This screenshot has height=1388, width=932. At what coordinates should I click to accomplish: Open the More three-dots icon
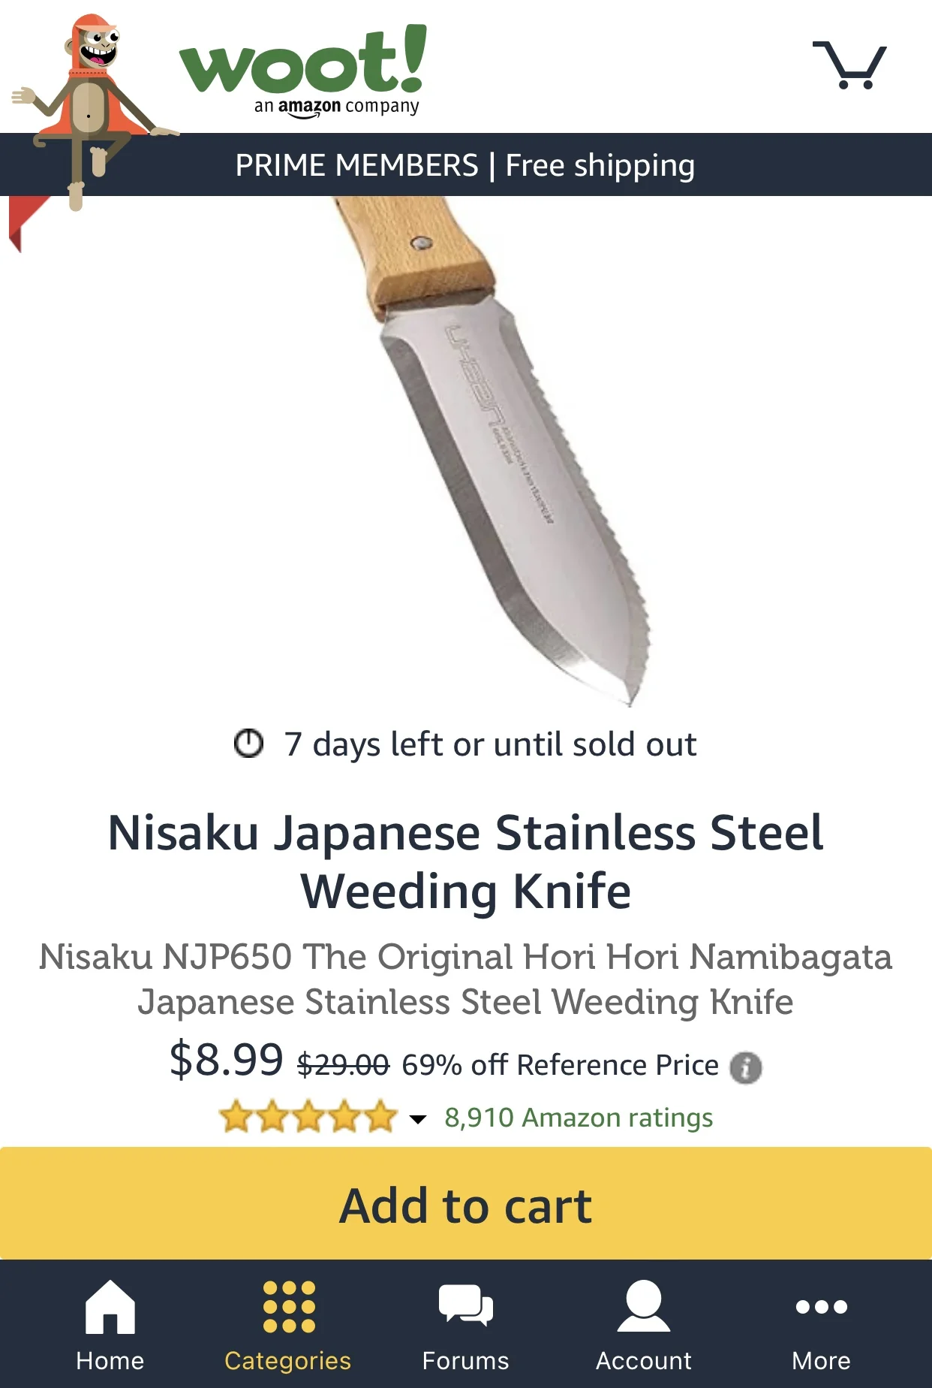point(822,1307)
